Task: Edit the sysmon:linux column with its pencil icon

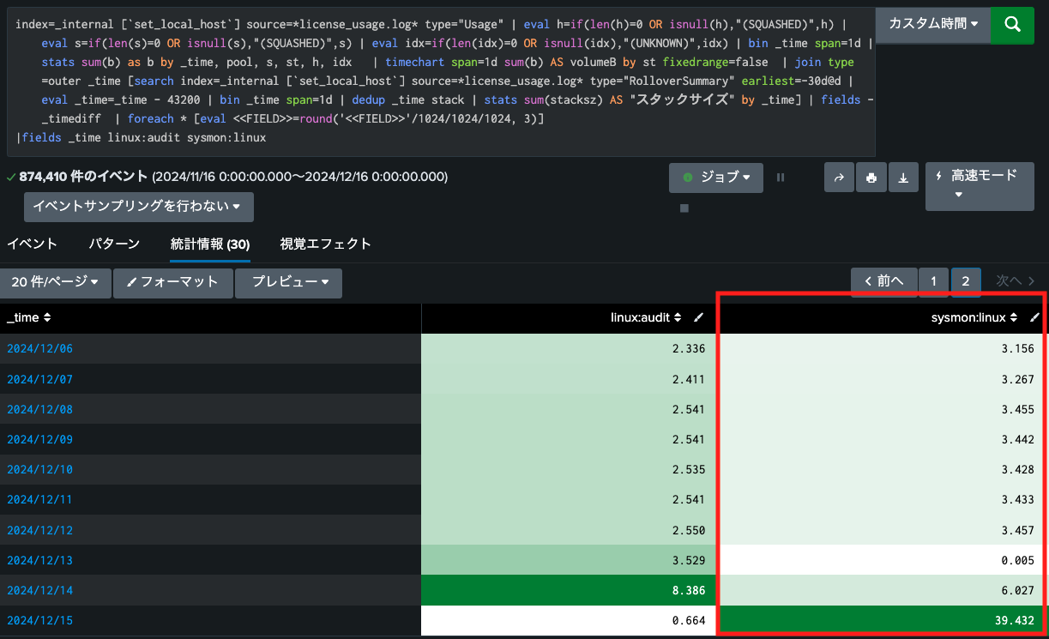Action: coord(1035,316)
